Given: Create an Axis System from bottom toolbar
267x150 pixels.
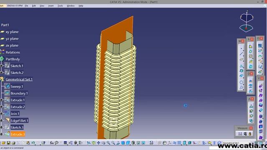Looking at the screenshot, I should [x=169, y=143].
